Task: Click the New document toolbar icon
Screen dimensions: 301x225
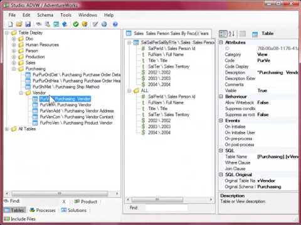Action: tap(10, 24)
